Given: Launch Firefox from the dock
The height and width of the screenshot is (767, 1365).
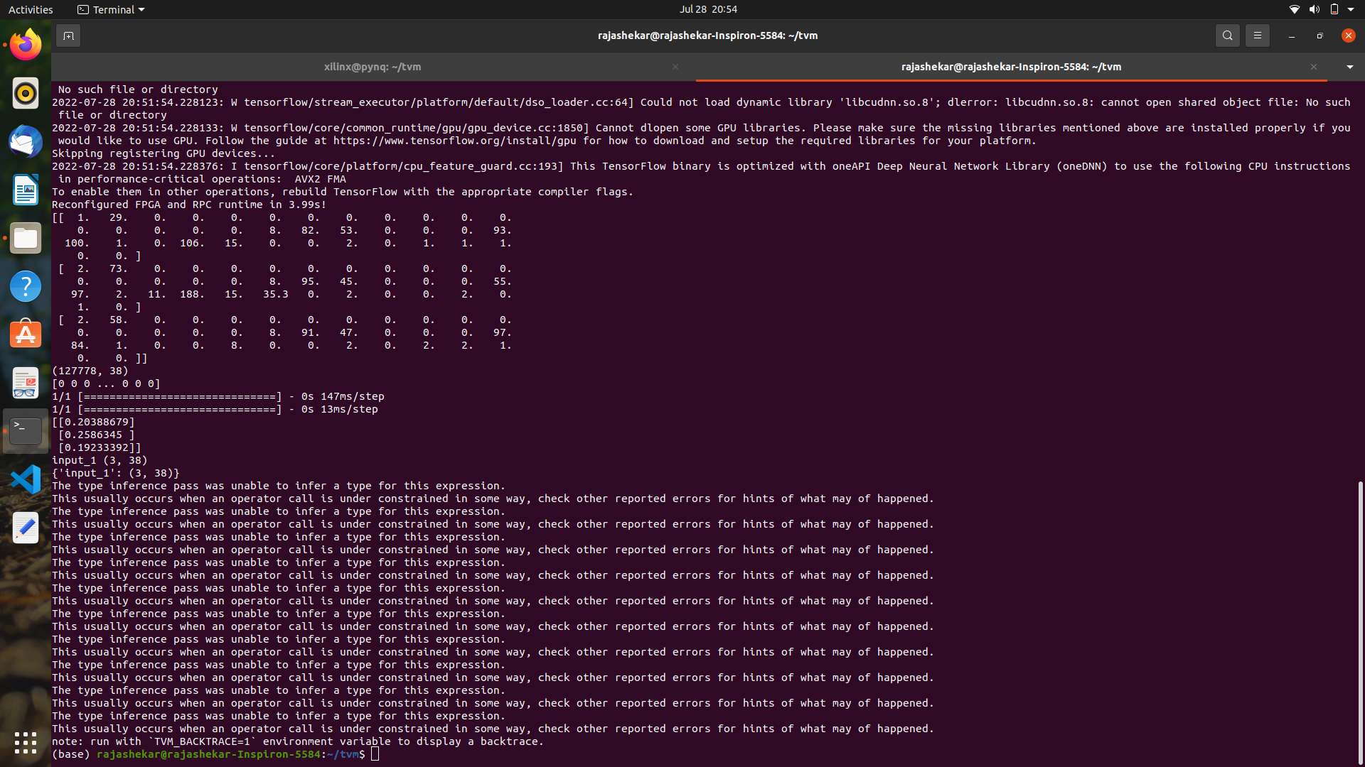Looking at the screenshot, I should click(x=26, y=45).
